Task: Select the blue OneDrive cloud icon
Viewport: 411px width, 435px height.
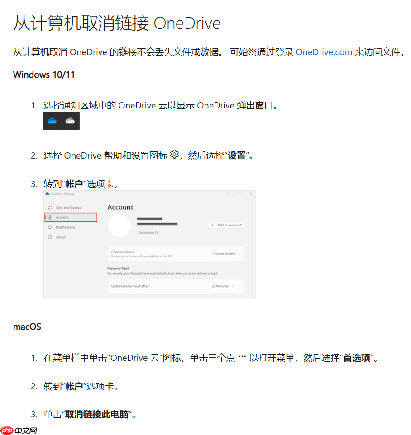Action: pyautogui.click(x=53, y=120)
